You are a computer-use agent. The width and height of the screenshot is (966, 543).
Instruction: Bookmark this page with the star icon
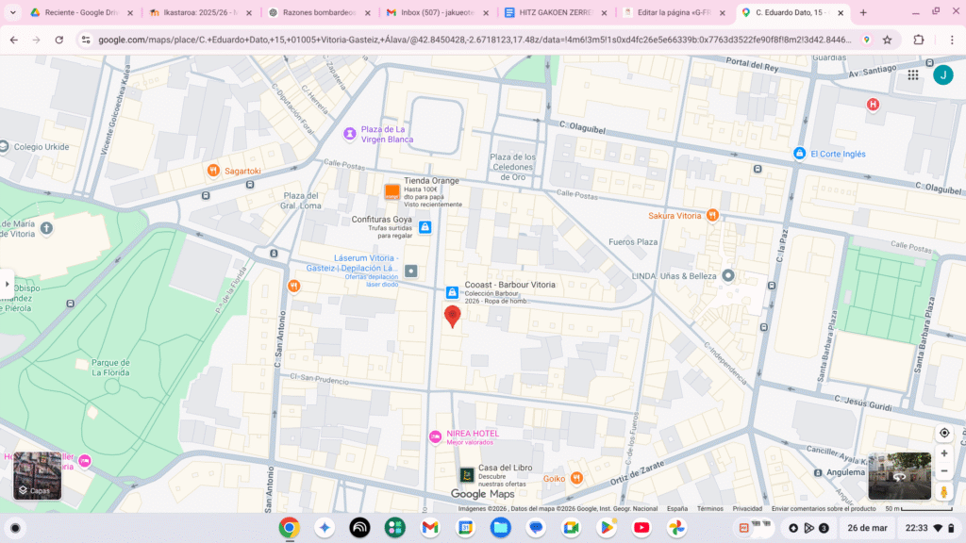click(x=888, y=41)
